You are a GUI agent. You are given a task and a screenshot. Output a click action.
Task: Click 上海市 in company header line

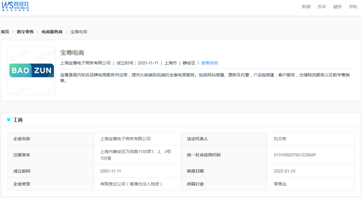(x=170, y=63)
